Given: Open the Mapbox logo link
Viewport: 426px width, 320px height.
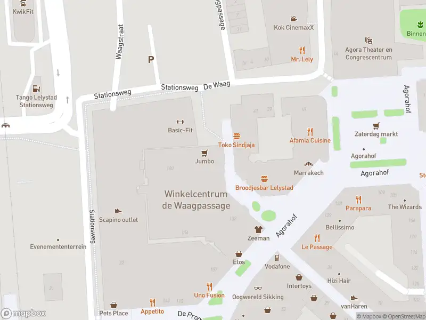Looking at the screenshot, I should coord(23,314).
